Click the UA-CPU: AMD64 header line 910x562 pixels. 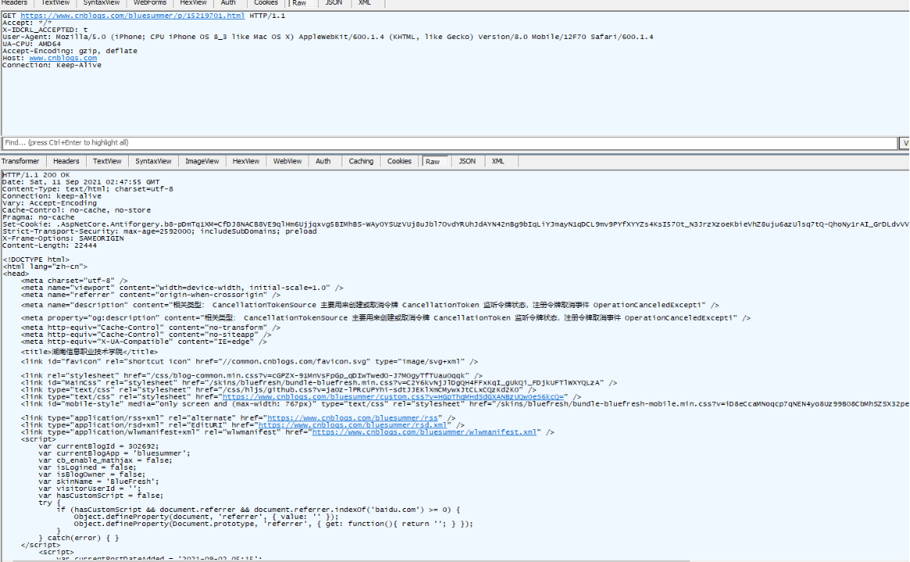[31, 44]
